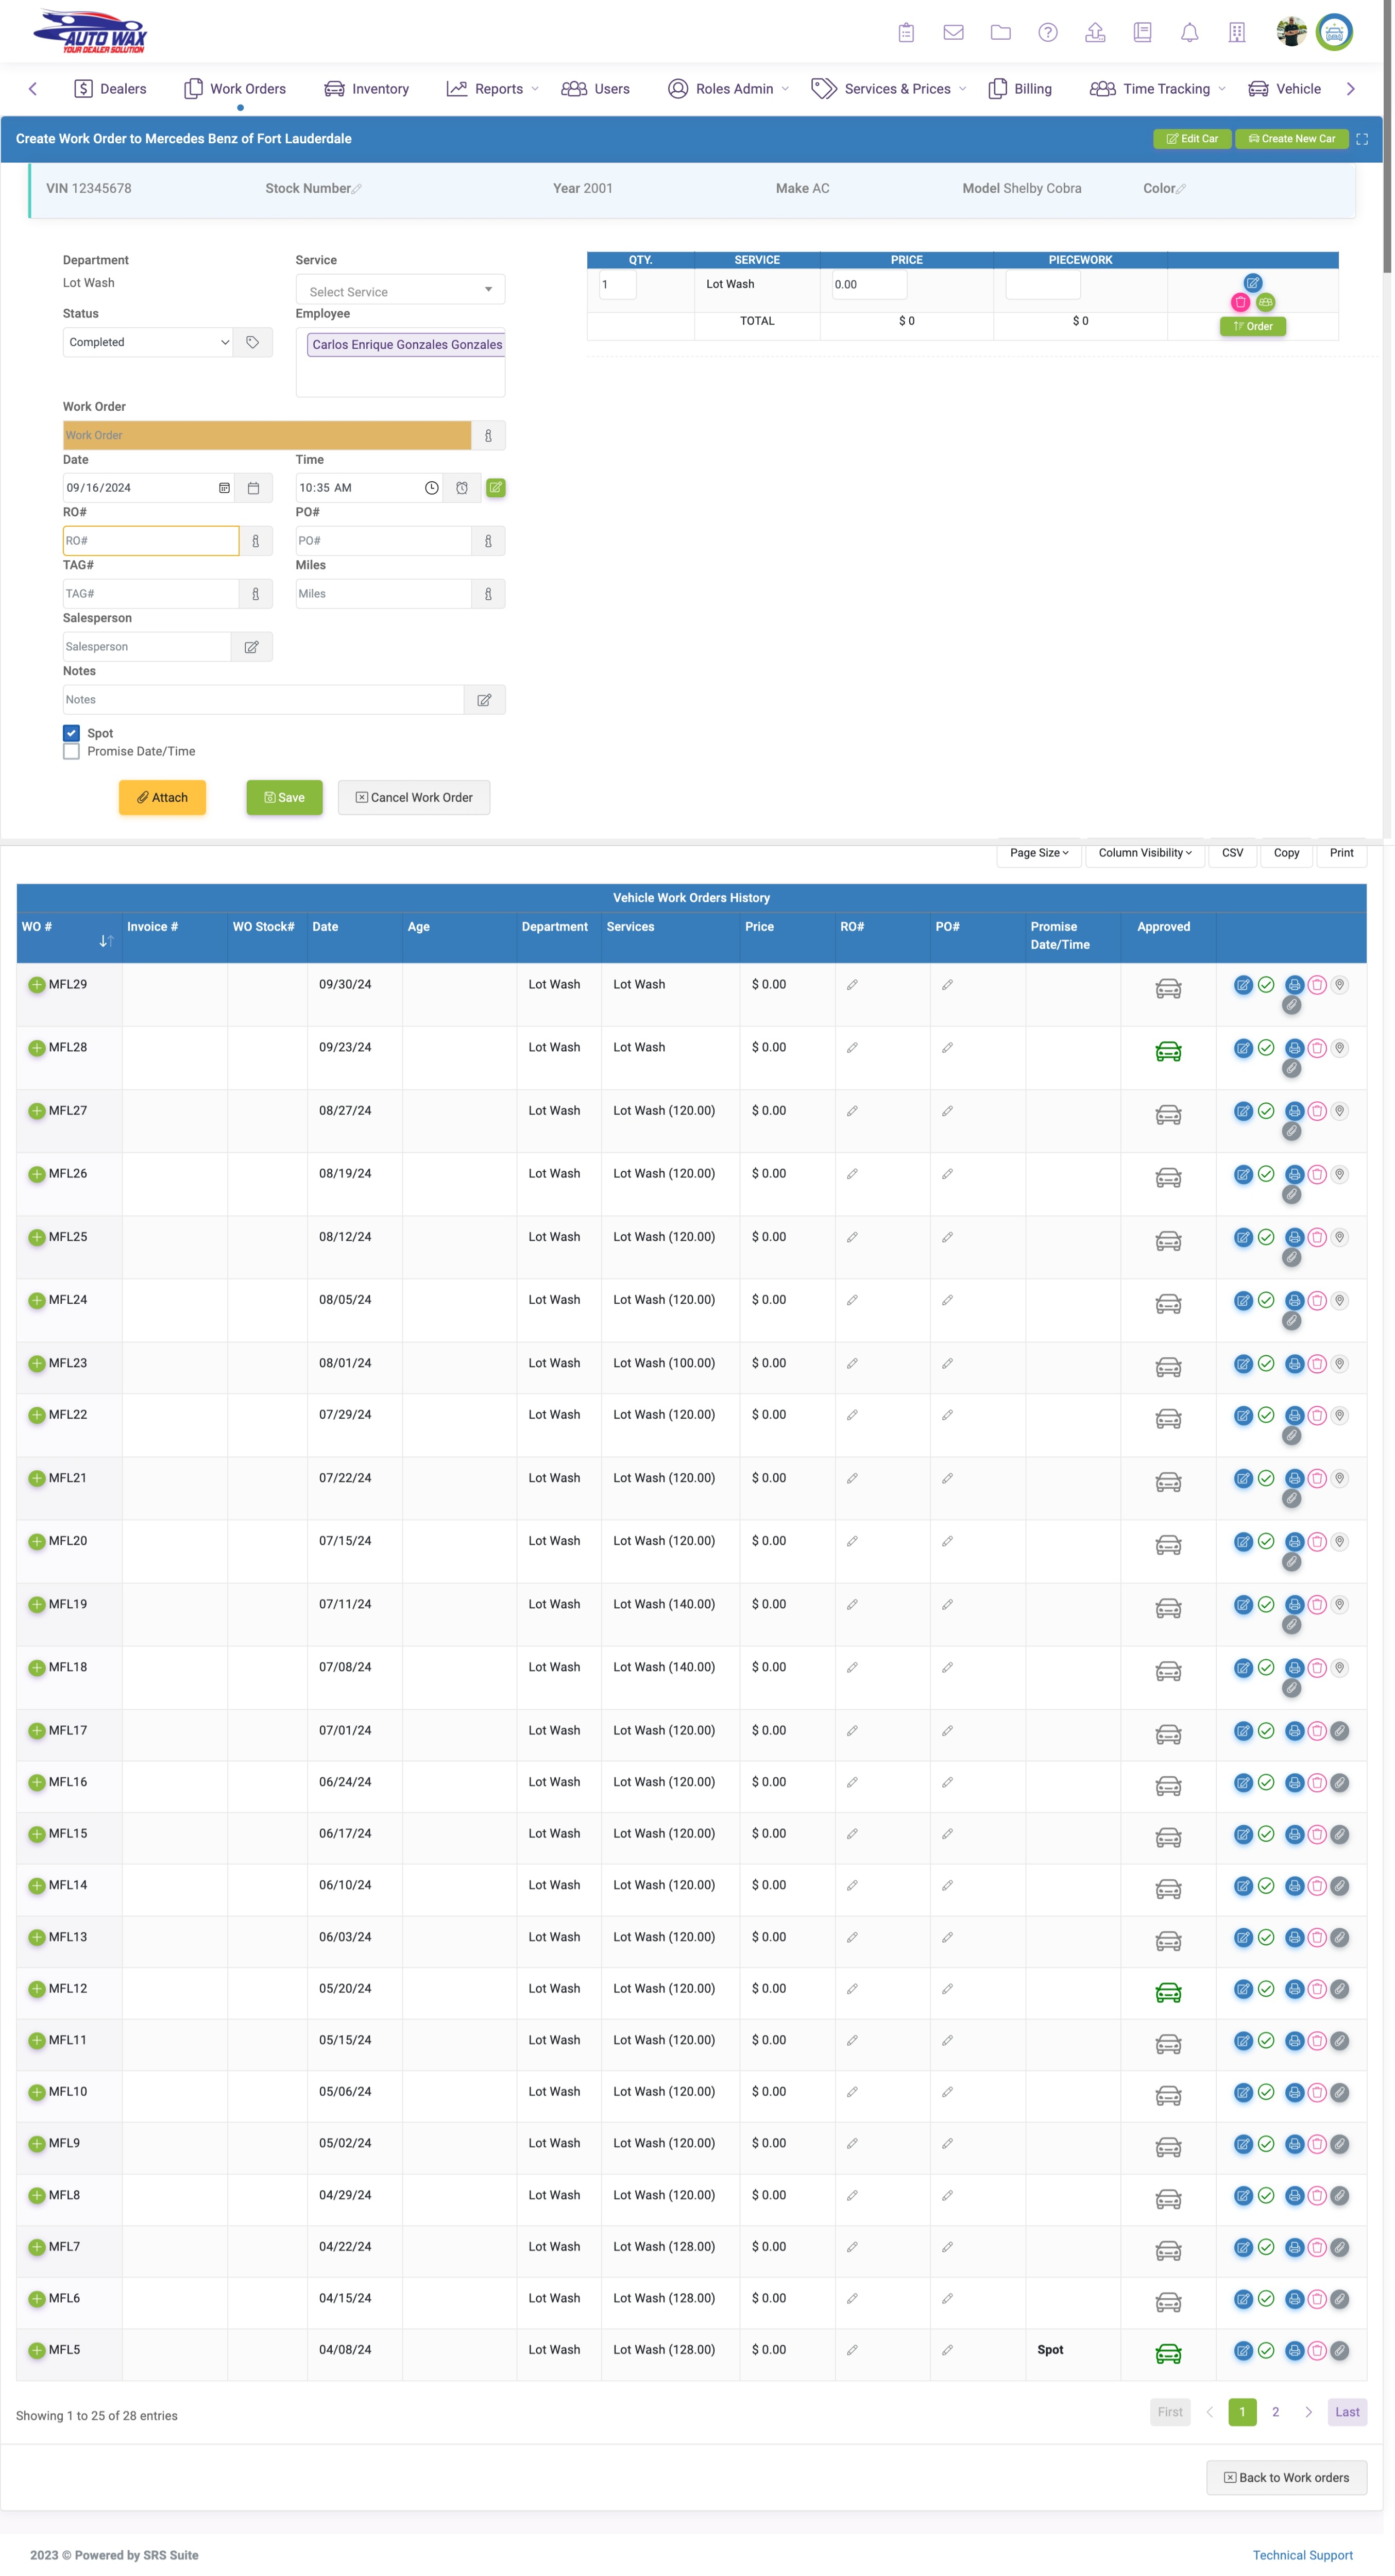
Task: Delete Lot Wash service with pink trash icon
Action: pyautogui.click(x=1240, y=302)
